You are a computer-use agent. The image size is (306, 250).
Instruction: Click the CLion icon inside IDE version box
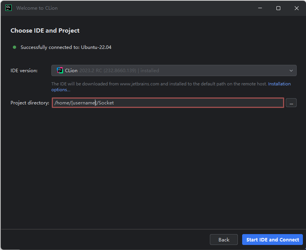(x=60, y=71)
